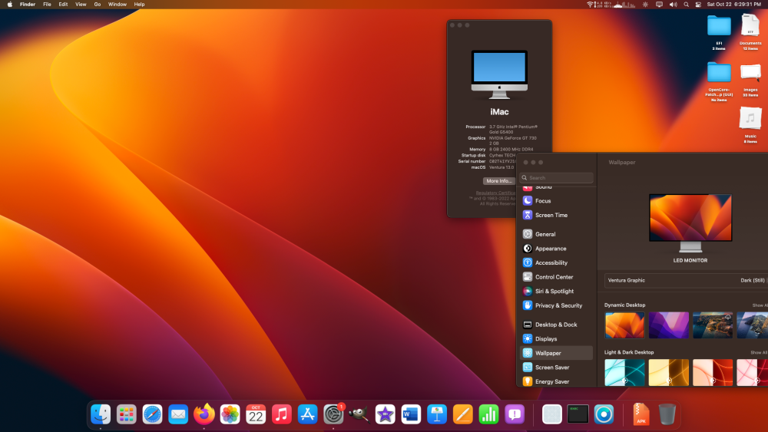Select the teal Light & Dark wallpaper
Image resolution: width=768 pixels, height=432 pixels.
[x=624, y=372]
